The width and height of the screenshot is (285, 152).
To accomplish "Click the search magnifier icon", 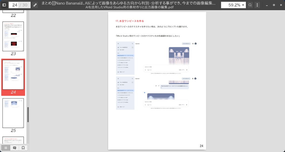I will (250, 5).
